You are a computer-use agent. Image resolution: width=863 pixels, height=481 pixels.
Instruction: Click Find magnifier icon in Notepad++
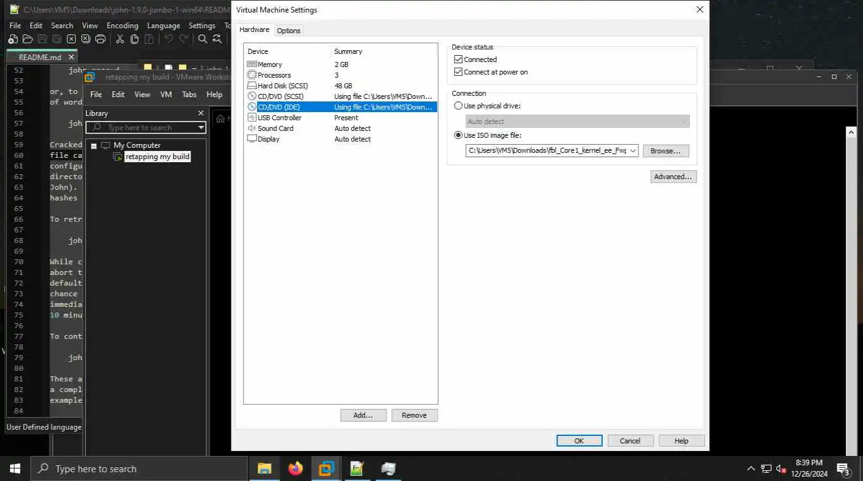pos(203,39)
